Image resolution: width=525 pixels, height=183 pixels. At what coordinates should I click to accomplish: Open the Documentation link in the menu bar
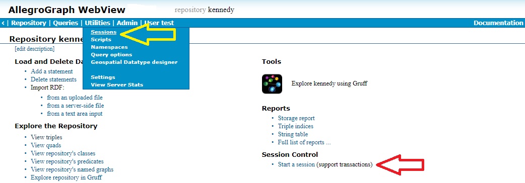pos(498,23)
